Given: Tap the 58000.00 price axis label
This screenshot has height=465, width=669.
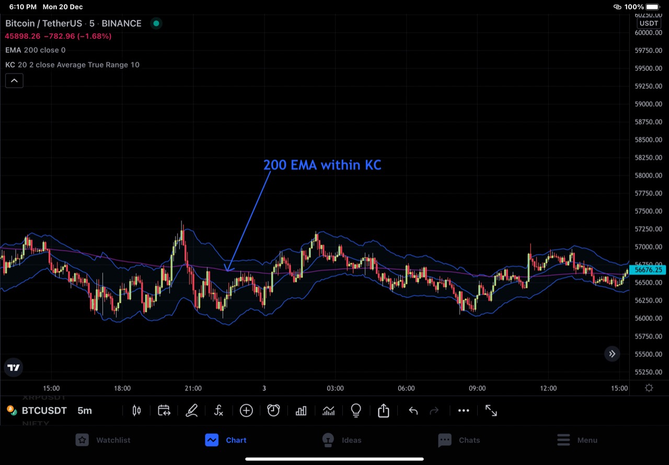Looking at the screenshot, I should point(649,176).
